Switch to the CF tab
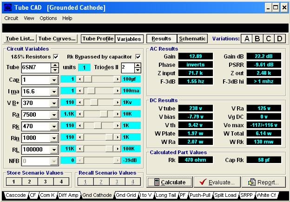 pyautogui.click(x=33, y=195)
